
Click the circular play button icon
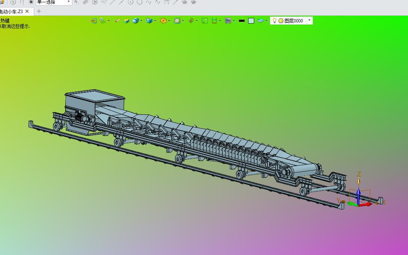(95, 2)
